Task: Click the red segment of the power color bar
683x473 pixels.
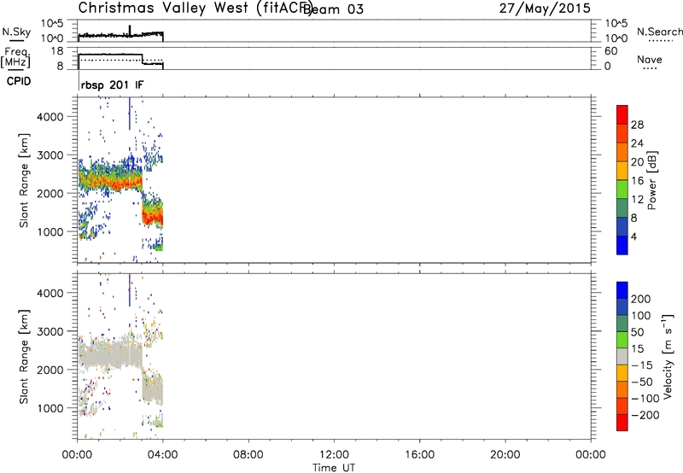Action: coord(622,114)
